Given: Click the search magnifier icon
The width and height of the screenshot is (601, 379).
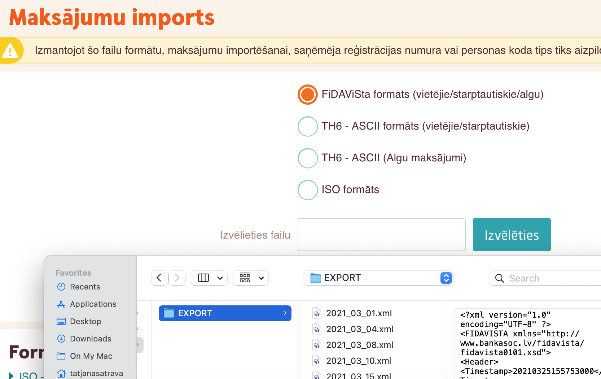Looking at the screenshot, I should point(500,278).
